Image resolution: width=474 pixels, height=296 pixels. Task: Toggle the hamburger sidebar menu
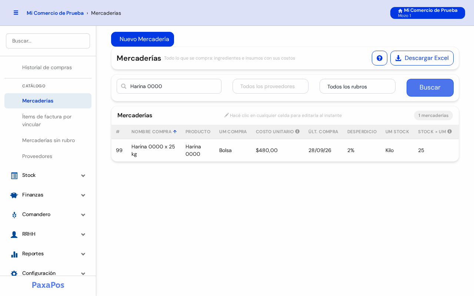point(16,13)
